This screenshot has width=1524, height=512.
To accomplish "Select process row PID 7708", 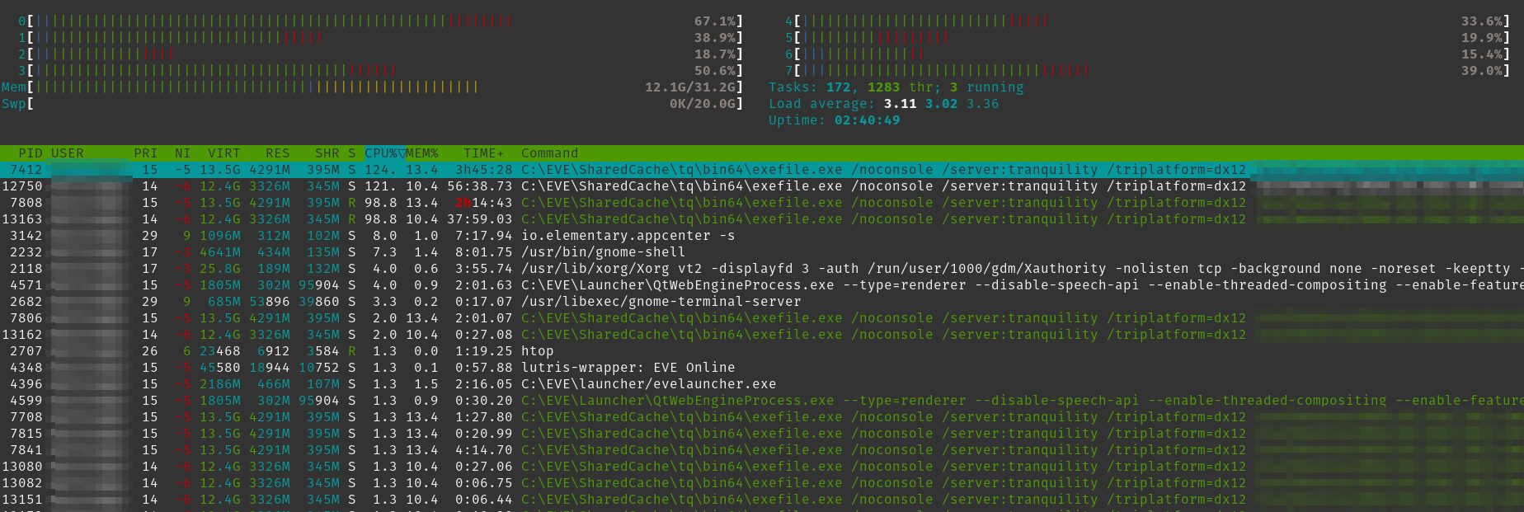I will pos(762,417).
